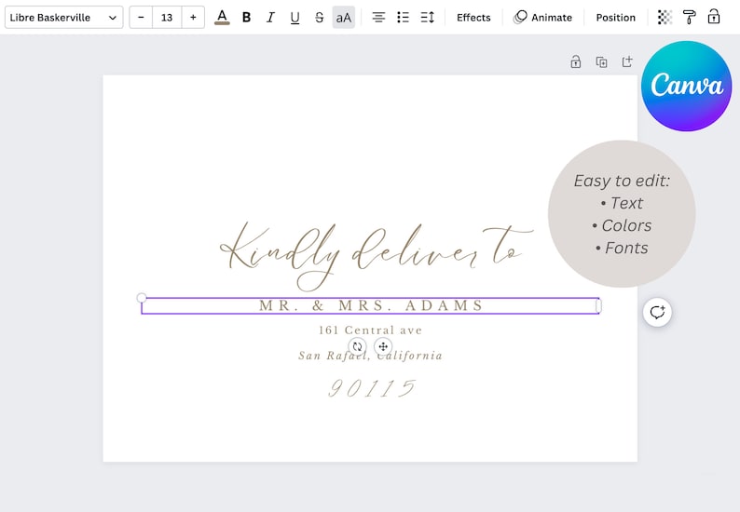This screenshot has height=512, width=740.
Task: Duplicate the page using icon above canvas
Action: pos(601,61)
